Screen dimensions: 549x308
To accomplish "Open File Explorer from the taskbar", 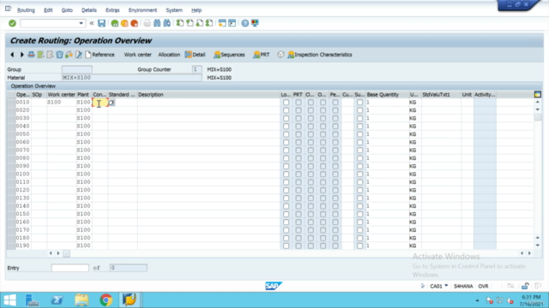I will [x=81, y=300].
